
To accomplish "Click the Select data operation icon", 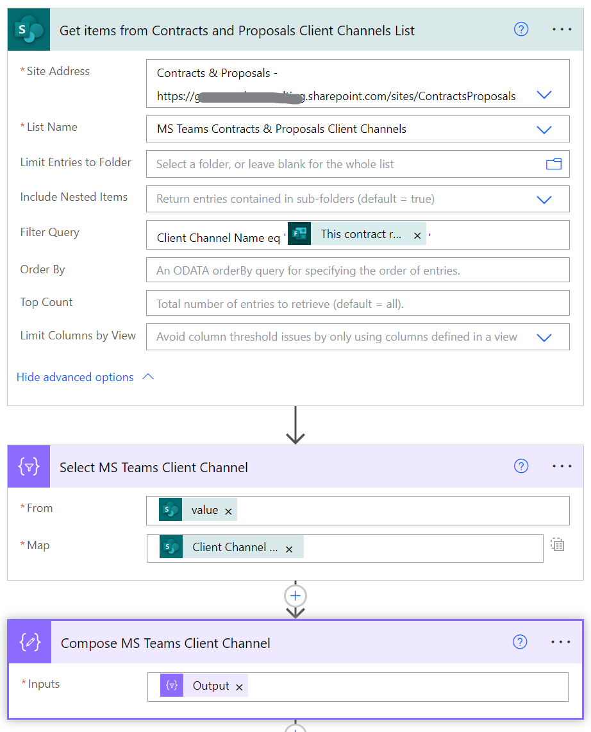I will coord(28,466).
